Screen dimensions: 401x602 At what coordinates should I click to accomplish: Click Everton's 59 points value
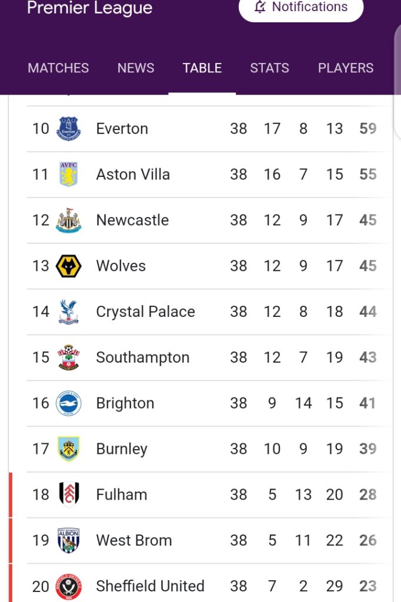(368, 129)
